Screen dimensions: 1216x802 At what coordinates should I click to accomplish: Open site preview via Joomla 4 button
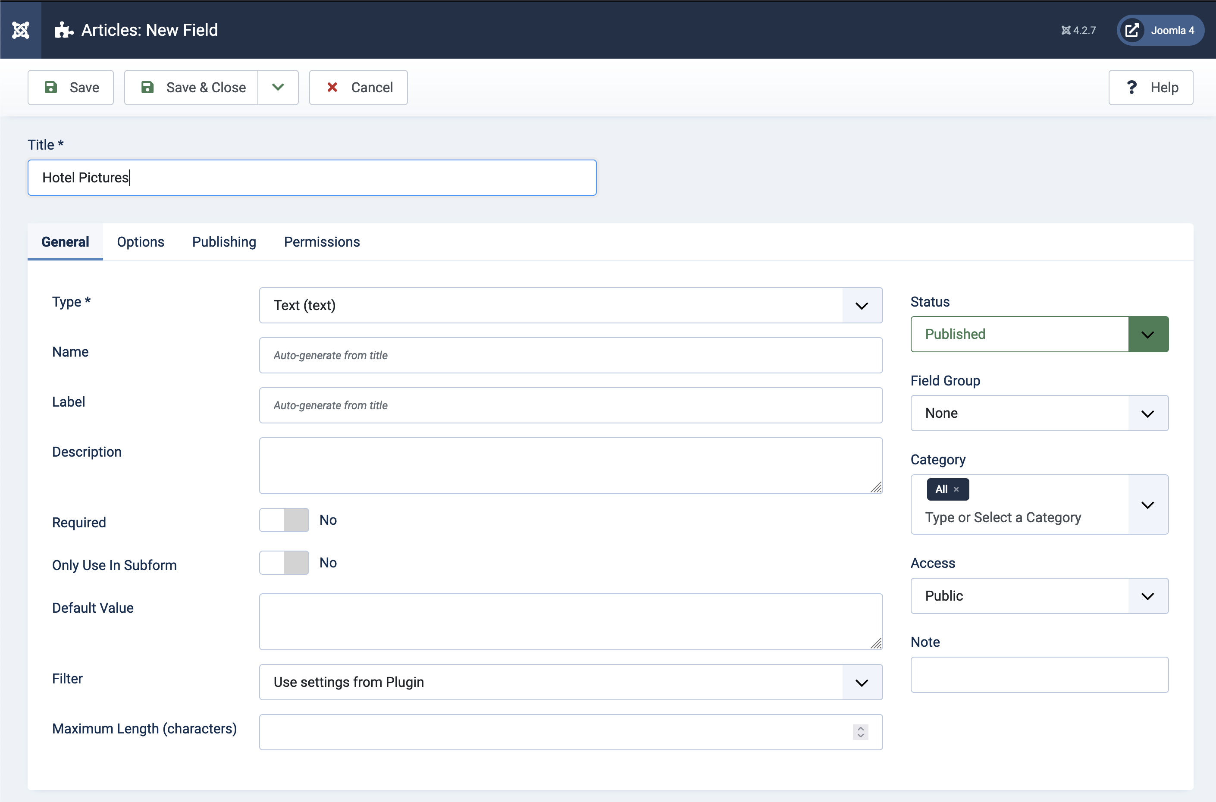1160,30
